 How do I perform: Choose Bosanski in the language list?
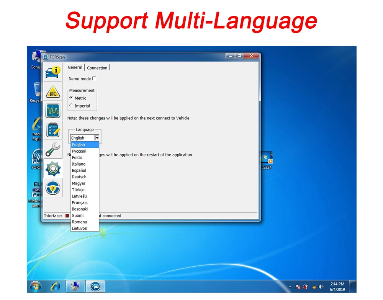point(85,209)
